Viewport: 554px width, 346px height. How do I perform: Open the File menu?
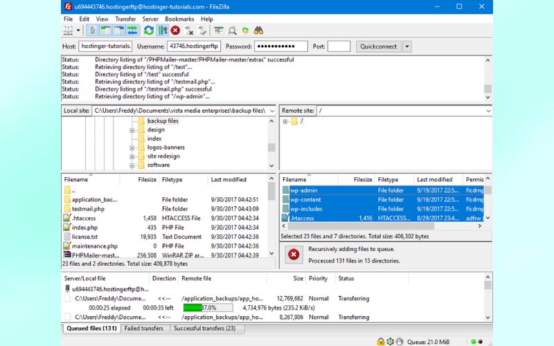click(68, 19)
